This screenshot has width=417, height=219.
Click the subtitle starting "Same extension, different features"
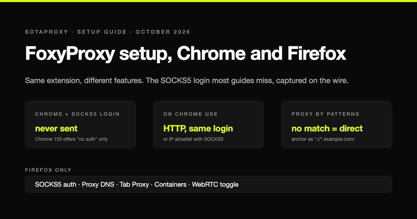187,81
